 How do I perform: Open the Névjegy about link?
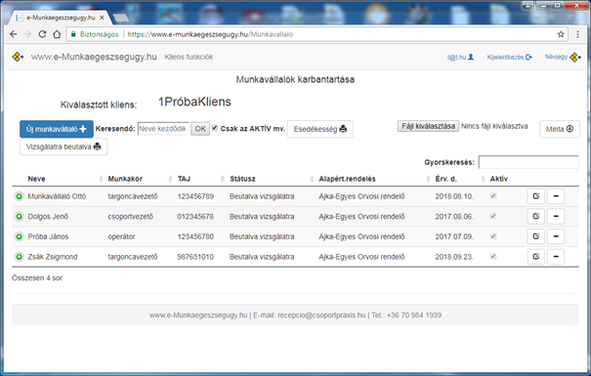[563, 57]
